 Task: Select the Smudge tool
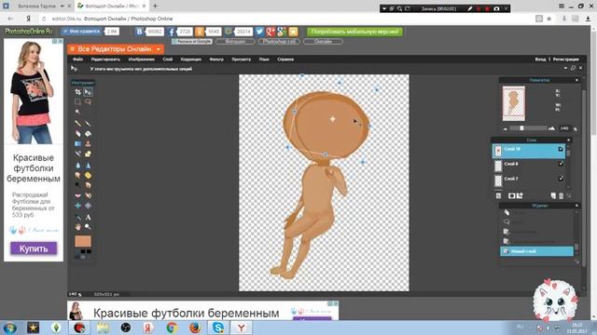(77, 176)
